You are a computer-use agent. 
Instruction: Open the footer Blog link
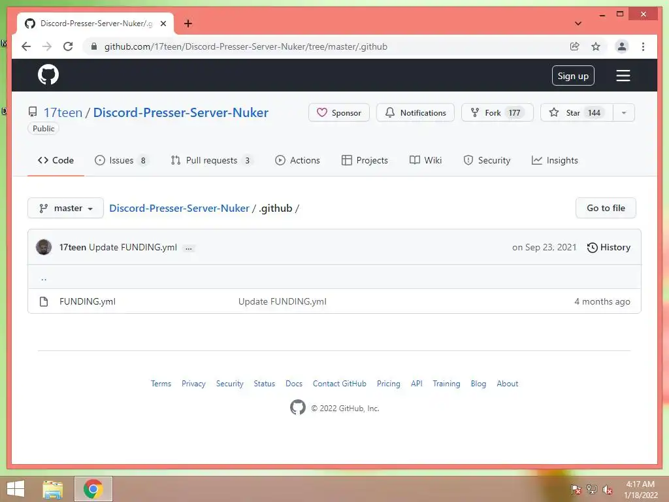(x=478, y=383)
